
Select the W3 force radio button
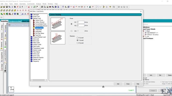[71, 31]
